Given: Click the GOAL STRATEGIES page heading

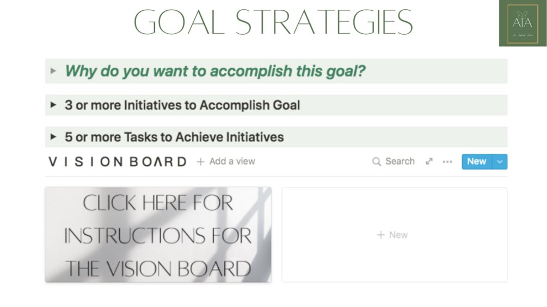Looking at the screenshot, I should pos(273,23).
